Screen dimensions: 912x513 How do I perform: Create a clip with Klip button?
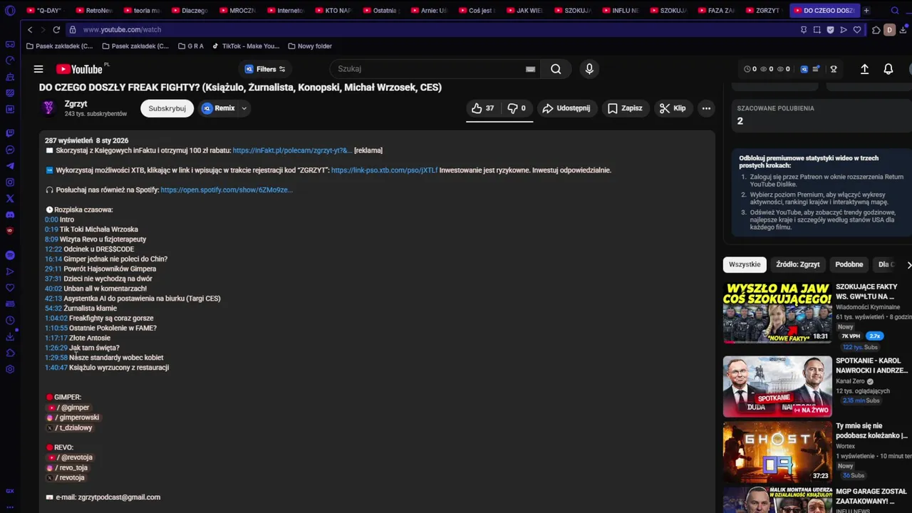(x=673, y=108)
